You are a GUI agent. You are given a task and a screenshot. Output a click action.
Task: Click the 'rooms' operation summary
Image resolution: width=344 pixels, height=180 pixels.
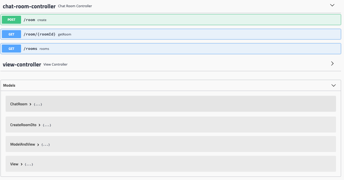tap(44, 49)
